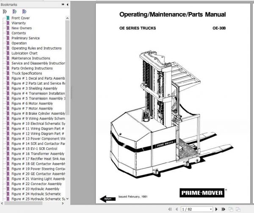Open Figure # 6 Motor Assembly bookmark
254x213 pixels.
(32, 103)
